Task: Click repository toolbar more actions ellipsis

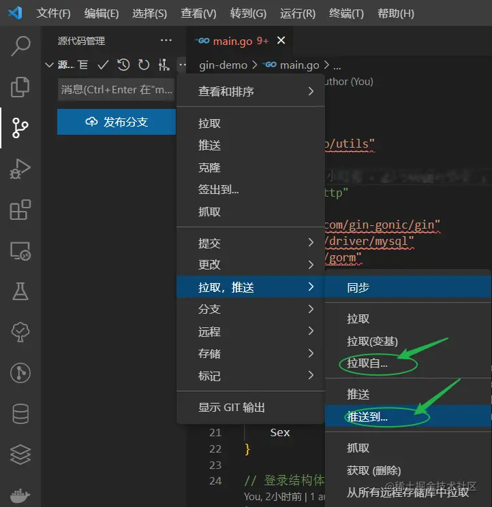Action: pos(182,65)
